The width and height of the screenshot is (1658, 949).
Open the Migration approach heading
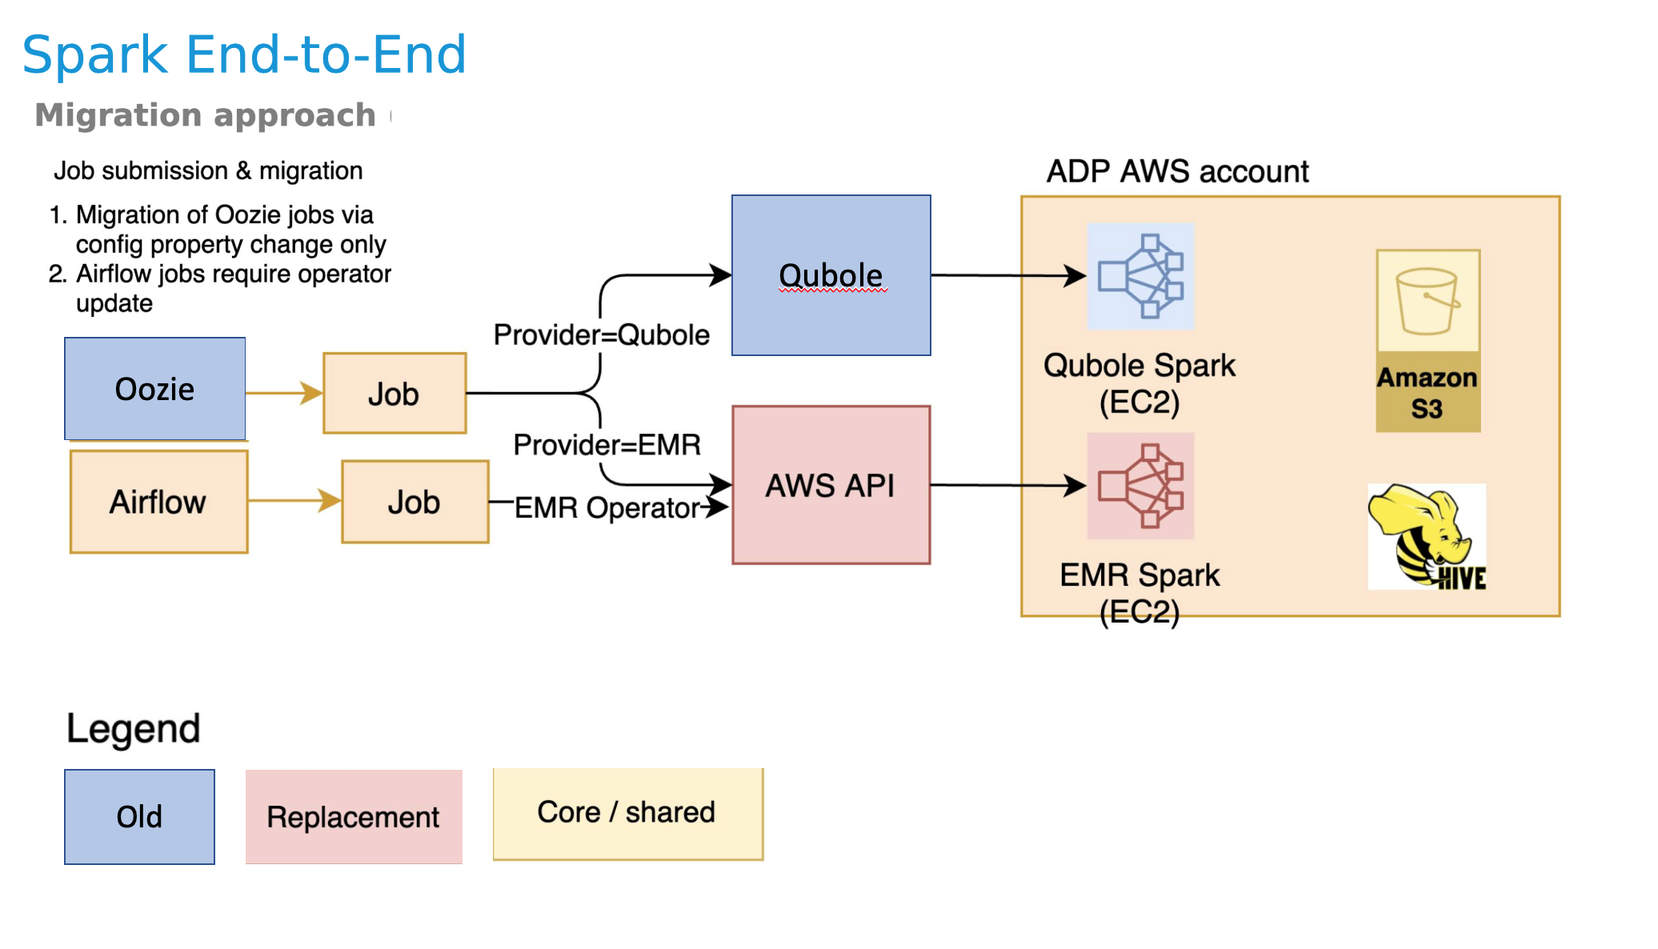pyautogui.click(x=177, y=119)
